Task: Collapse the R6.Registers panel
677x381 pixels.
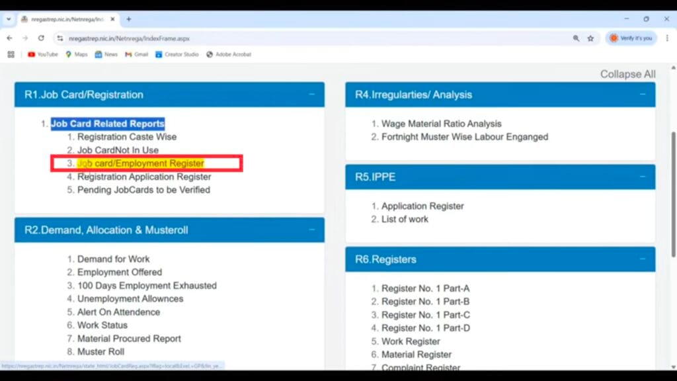Action: click(x=642, y=259)
